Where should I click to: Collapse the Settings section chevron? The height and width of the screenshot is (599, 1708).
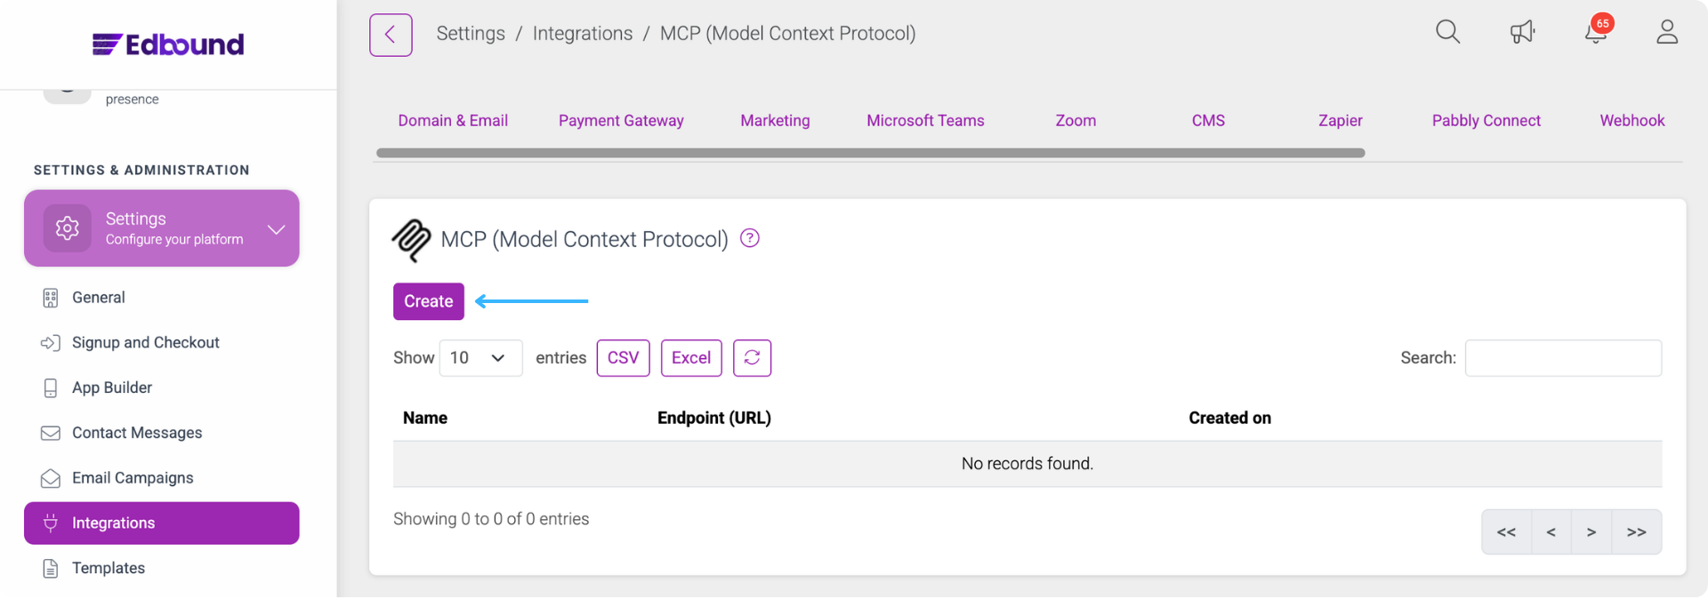277,229
